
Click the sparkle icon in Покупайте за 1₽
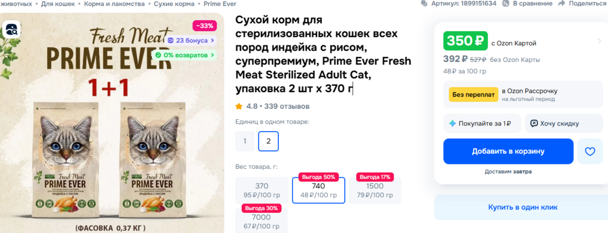(452, 123)
